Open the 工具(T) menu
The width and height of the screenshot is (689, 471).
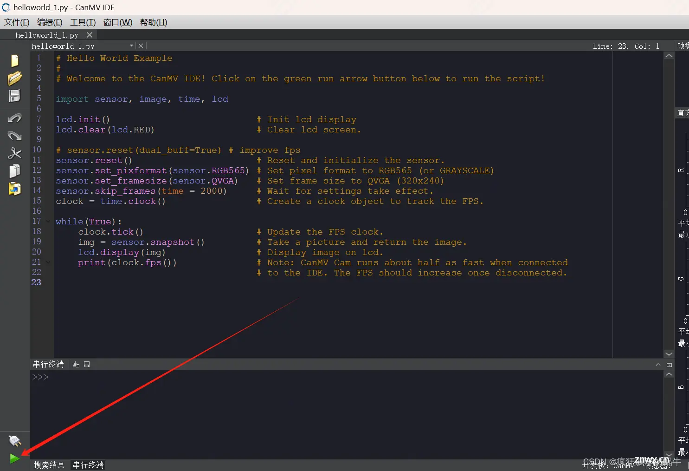tap(83, 22)
